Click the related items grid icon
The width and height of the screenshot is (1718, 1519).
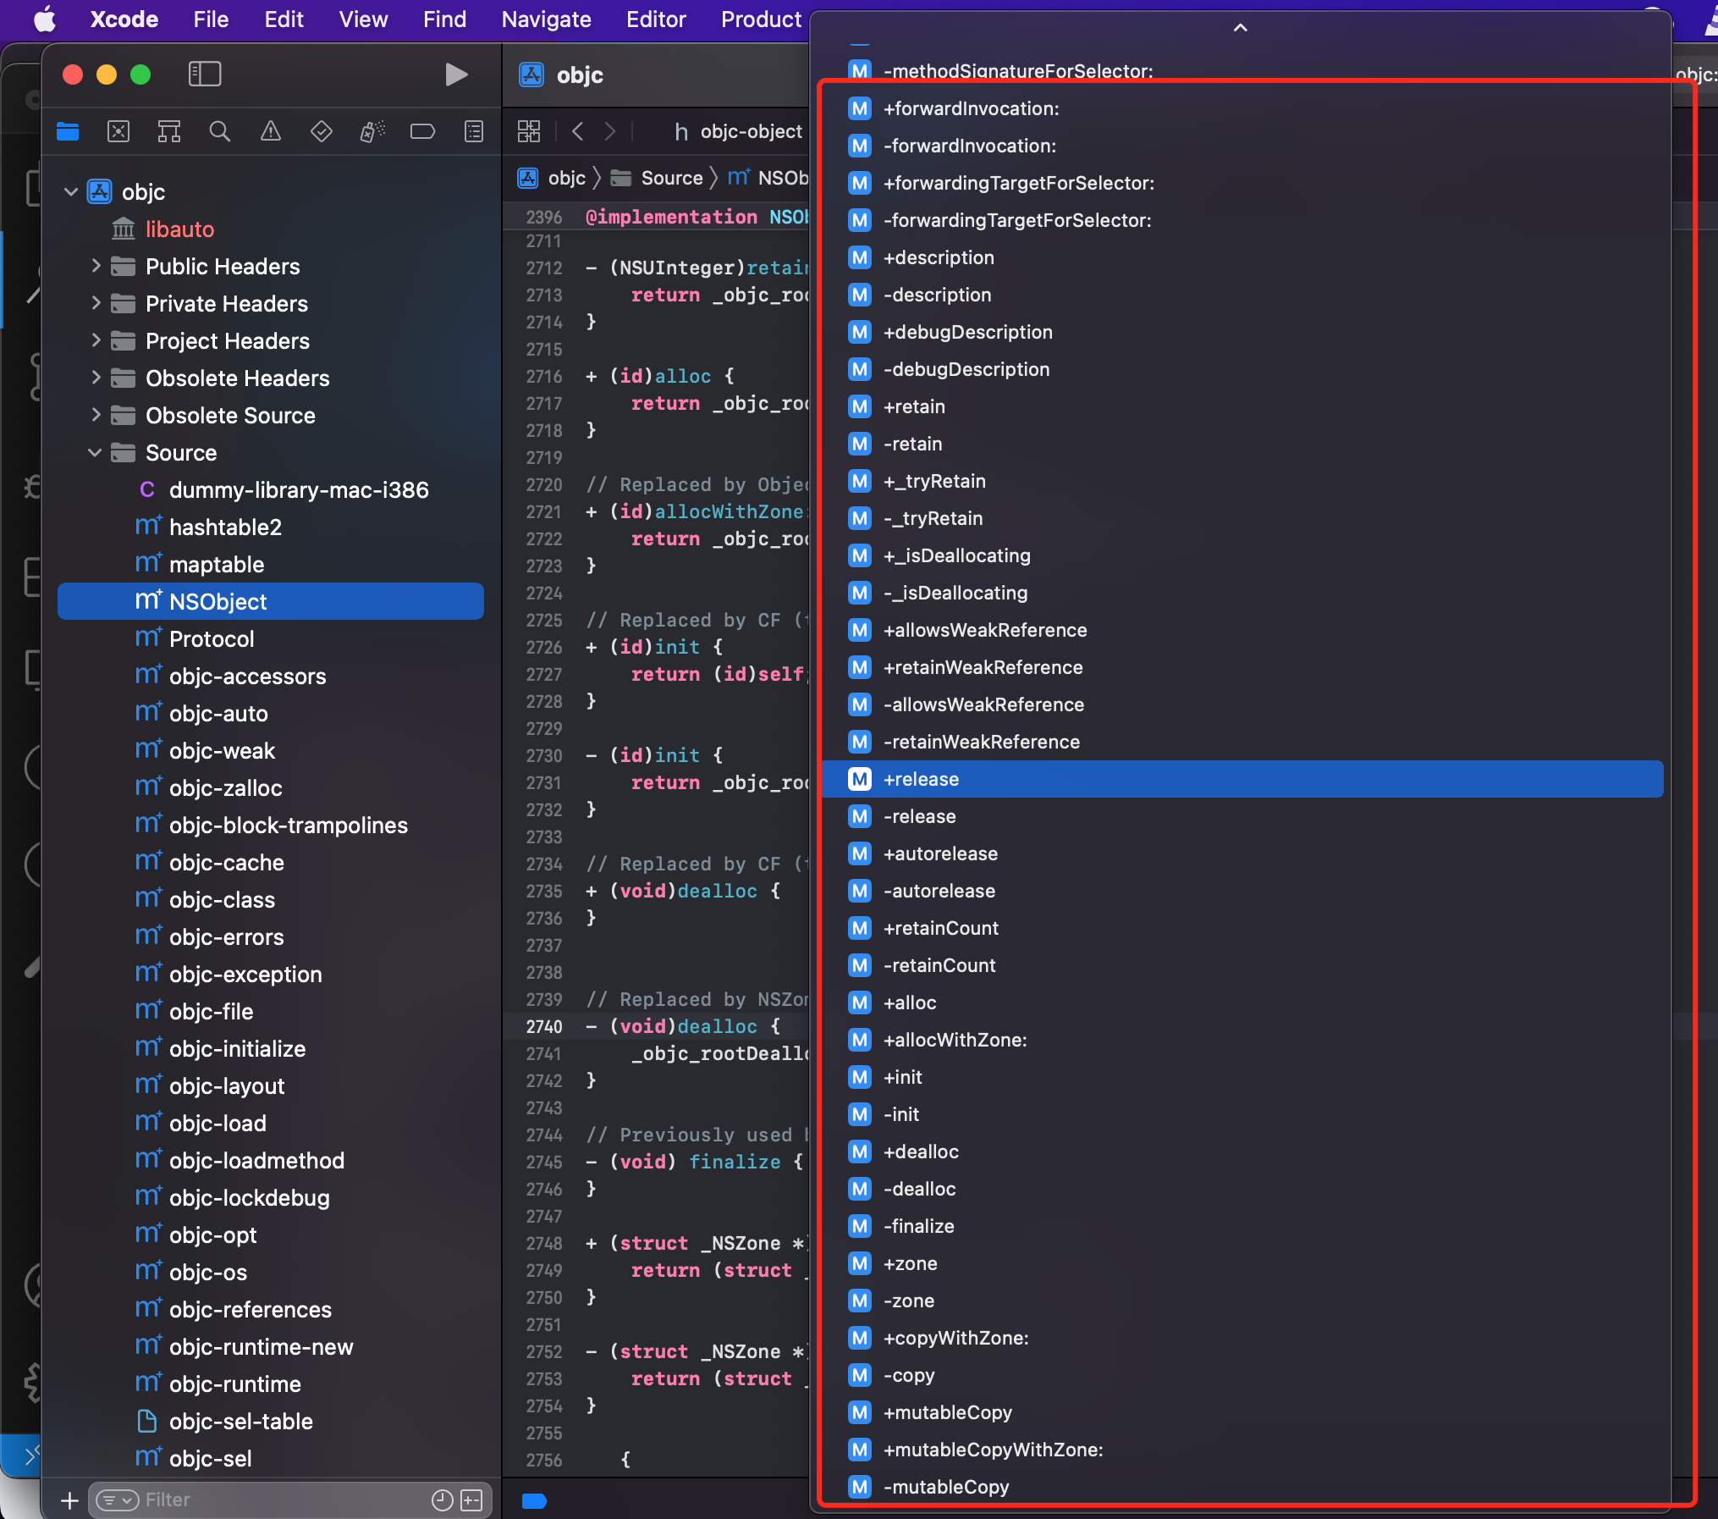pyautogui.click(x=529, y=131)
